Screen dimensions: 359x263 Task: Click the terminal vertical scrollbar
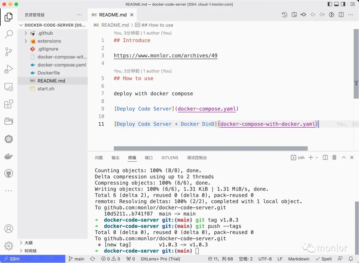pos(356,228)
